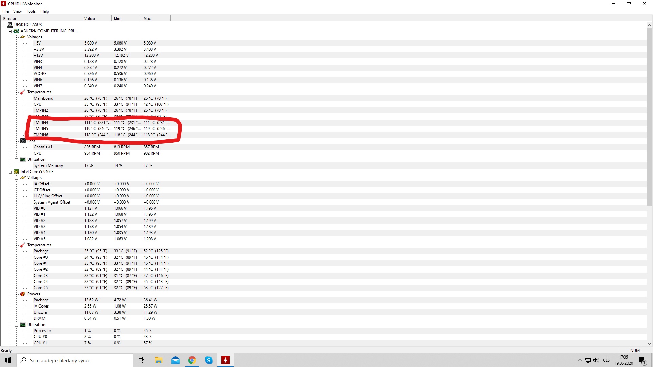Collapse the mainboard Voltages node
The height and width of the screenshot is (367, 653).
coord(16,37)
